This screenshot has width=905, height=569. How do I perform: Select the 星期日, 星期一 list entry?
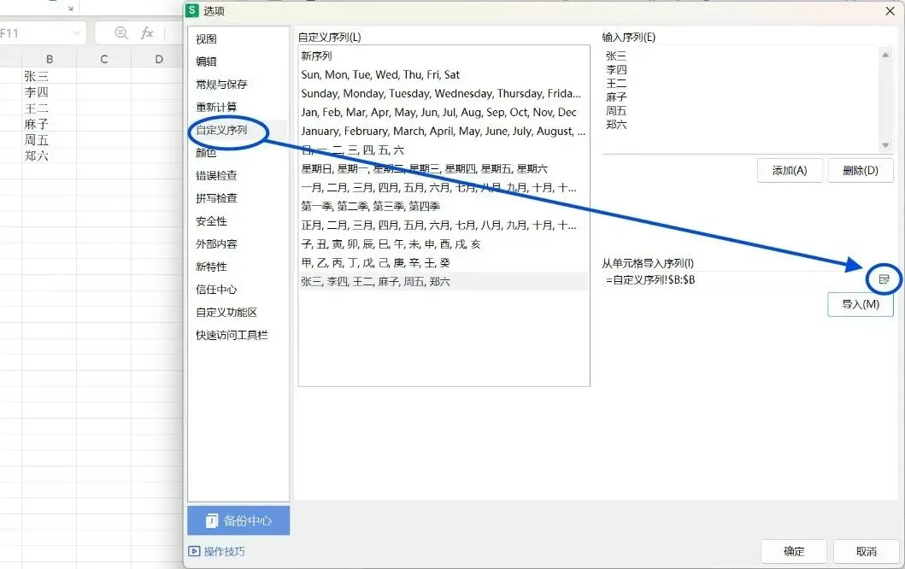(444, 168)
